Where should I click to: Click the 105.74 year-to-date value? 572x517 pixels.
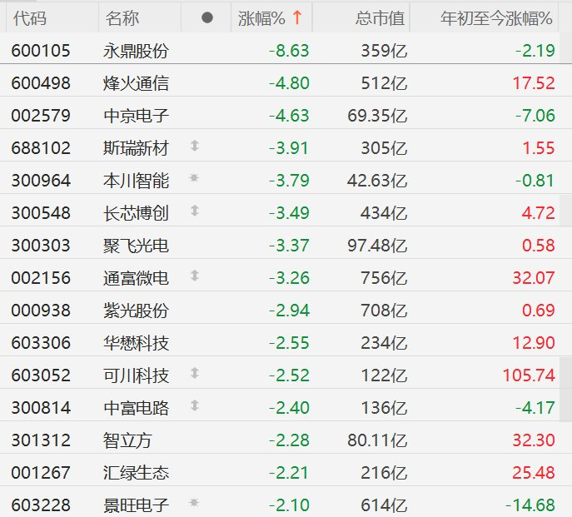[x=529, y=375]
